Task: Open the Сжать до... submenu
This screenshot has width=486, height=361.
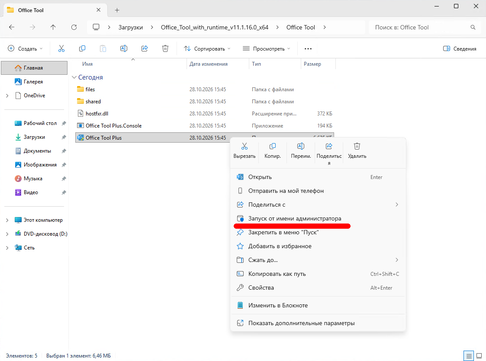Action: [318, 260]
